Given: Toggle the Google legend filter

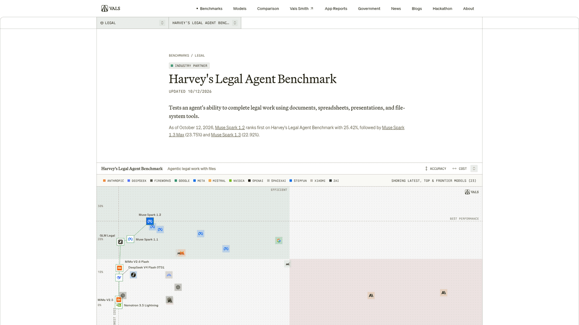Looking at the screenshot, I should (182, 181).
